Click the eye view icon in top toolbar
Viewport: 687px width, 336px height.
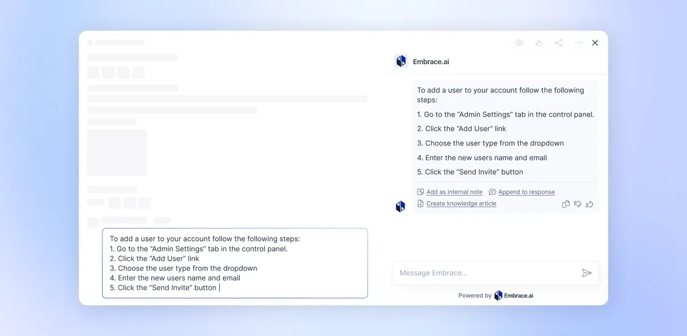[x=519, y=43]
